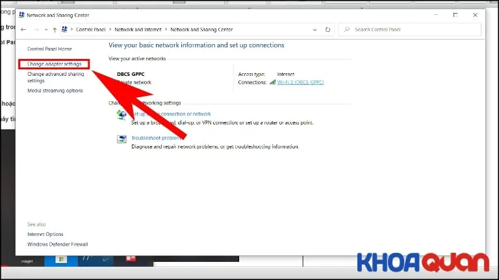Open the recent locations dropdown arrow
The height and width of the screenshot is (280, 499).
pyautogui.click(x=45, y=30)
